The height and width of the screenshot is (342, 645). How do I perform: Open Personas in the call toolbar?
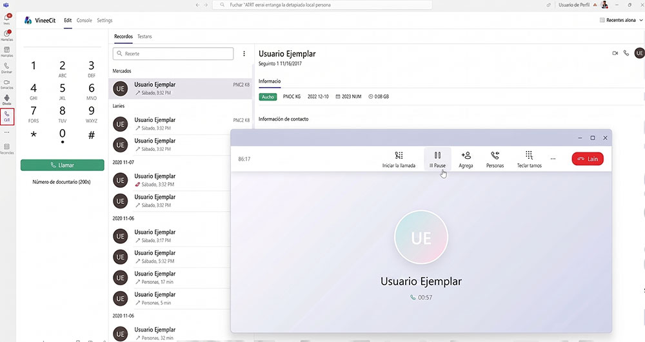[495, 159]
